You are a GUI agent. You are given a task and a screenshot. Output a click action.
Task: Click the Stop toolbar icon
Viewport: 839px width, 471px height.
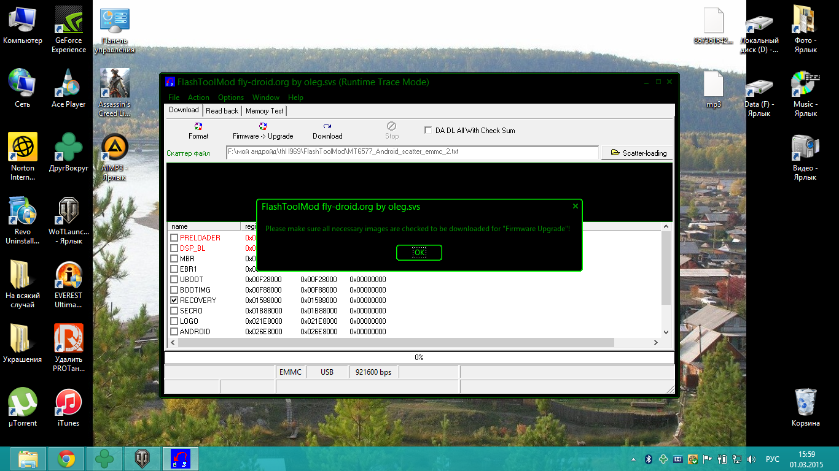(392, 126)
